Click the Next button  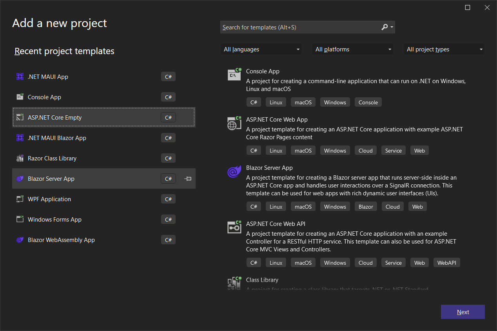pyautogui.click(x=463, y=312)
